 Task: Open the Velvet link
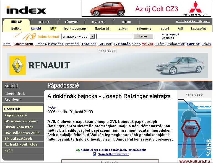pos(147,44)
